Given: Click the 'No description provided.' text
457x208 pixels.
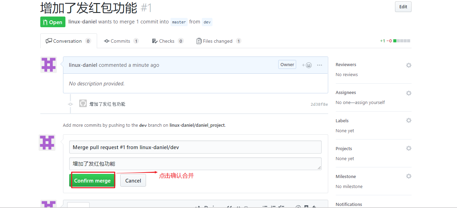Looking at the screenshot, I should tap(97, 84).
